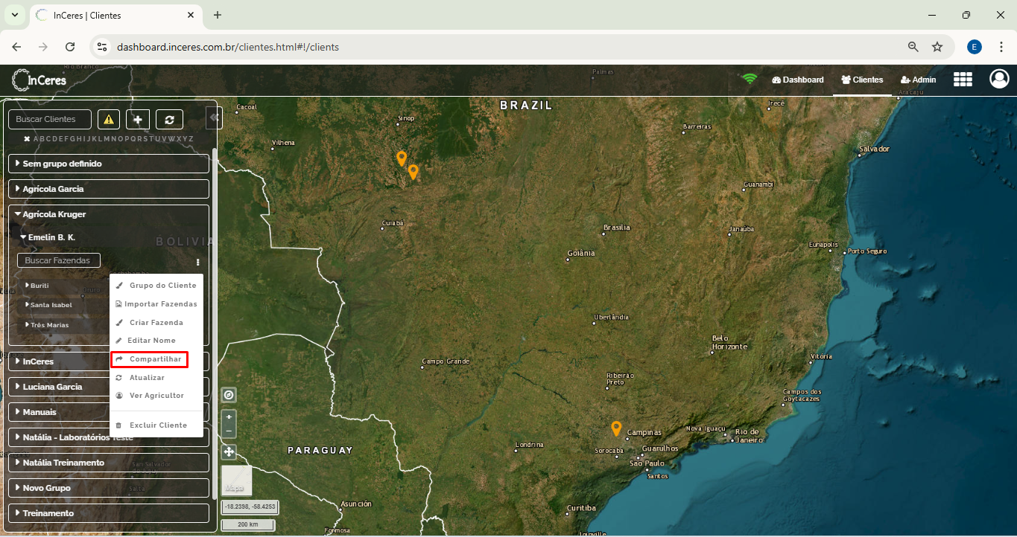Zoom out the map with minus

click(x=229, y=431)
